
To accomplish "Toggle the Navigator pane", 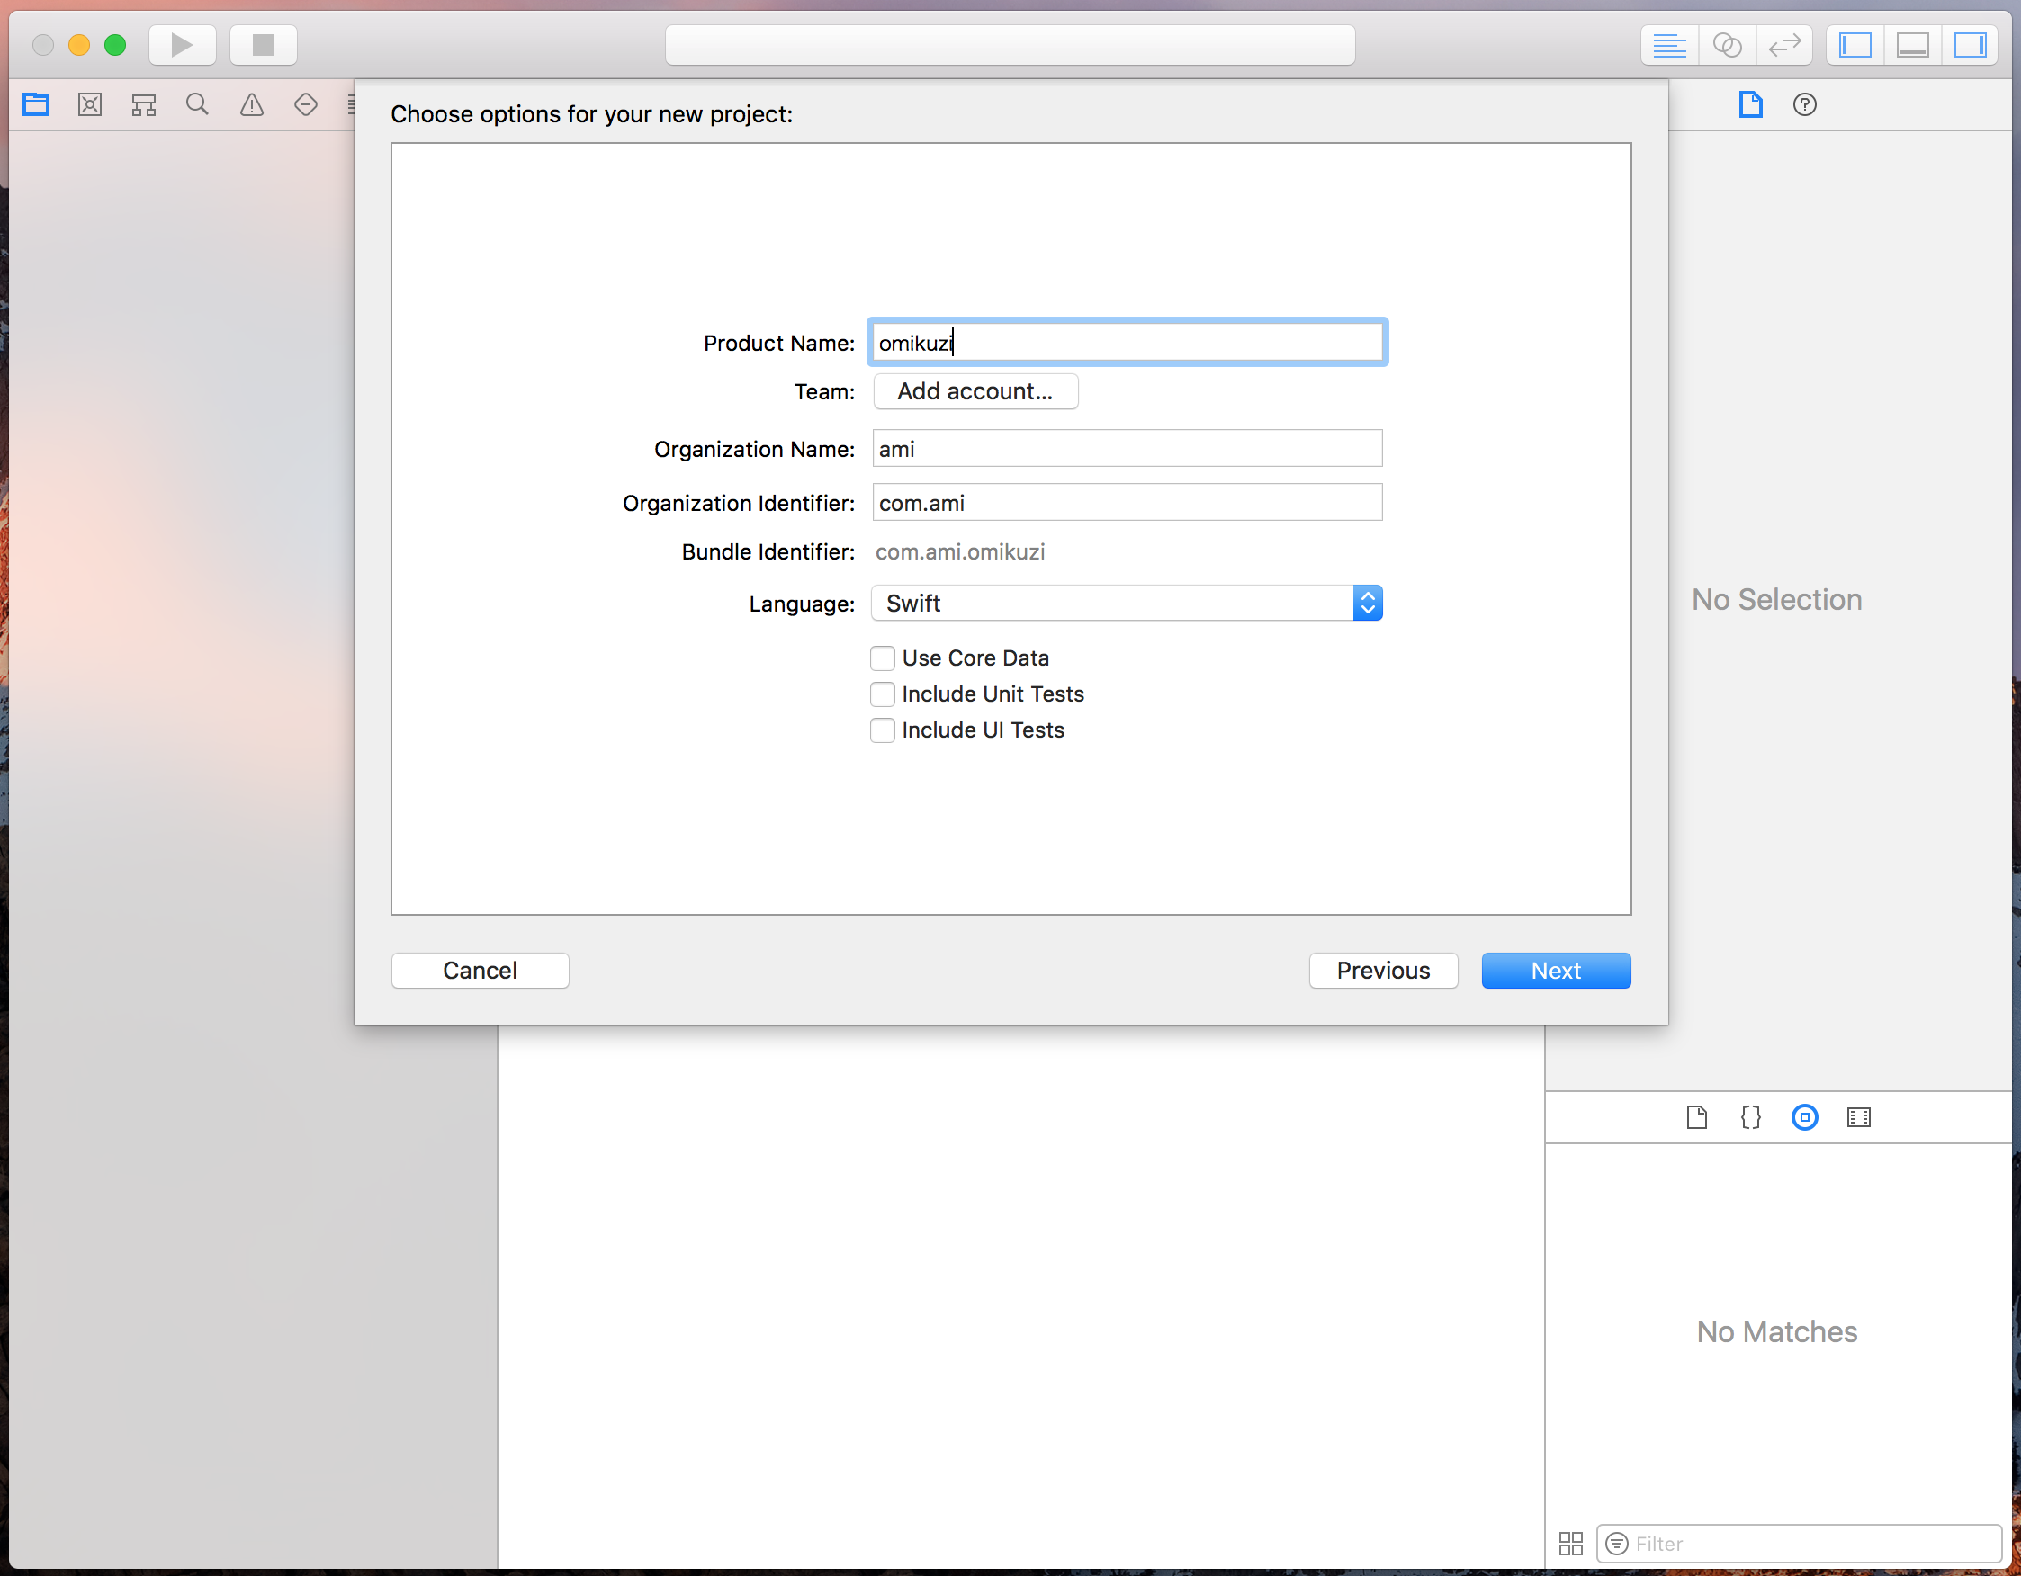I will coord(1855,44).
